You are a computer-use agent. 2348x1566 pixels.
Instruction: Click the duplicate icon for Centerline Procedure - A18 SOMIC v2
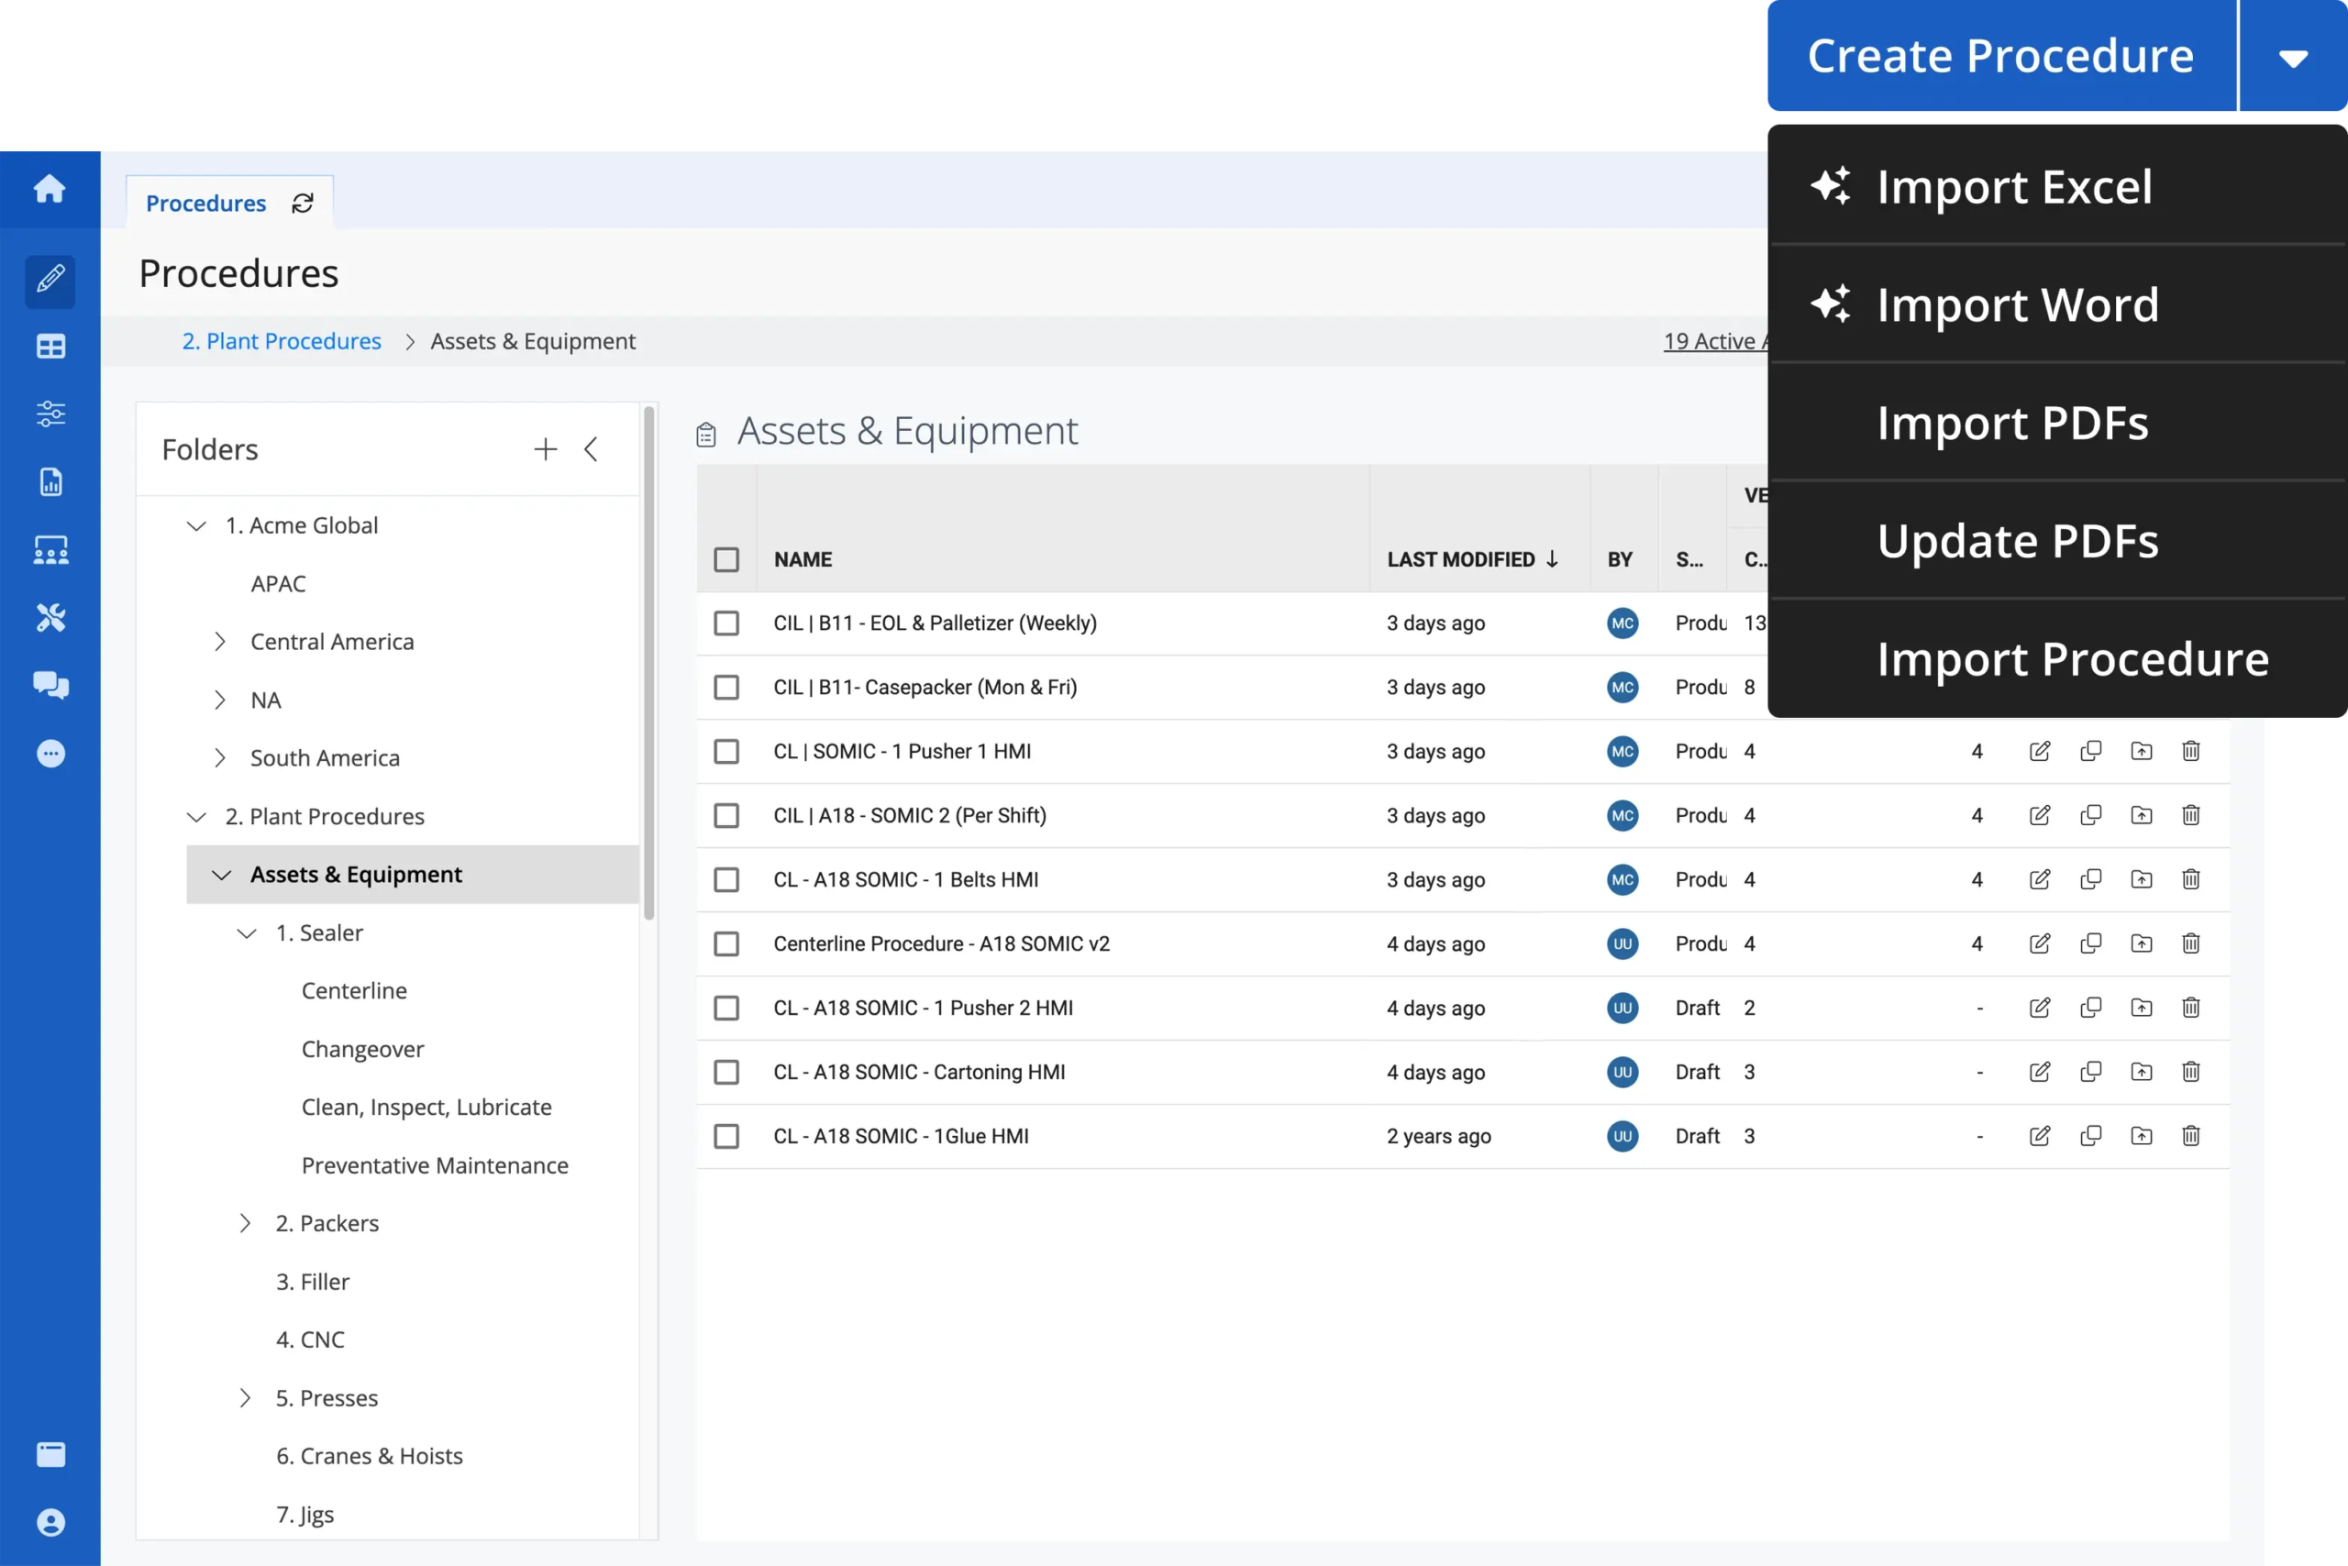pyautogui.click(x=2091, y=943)
